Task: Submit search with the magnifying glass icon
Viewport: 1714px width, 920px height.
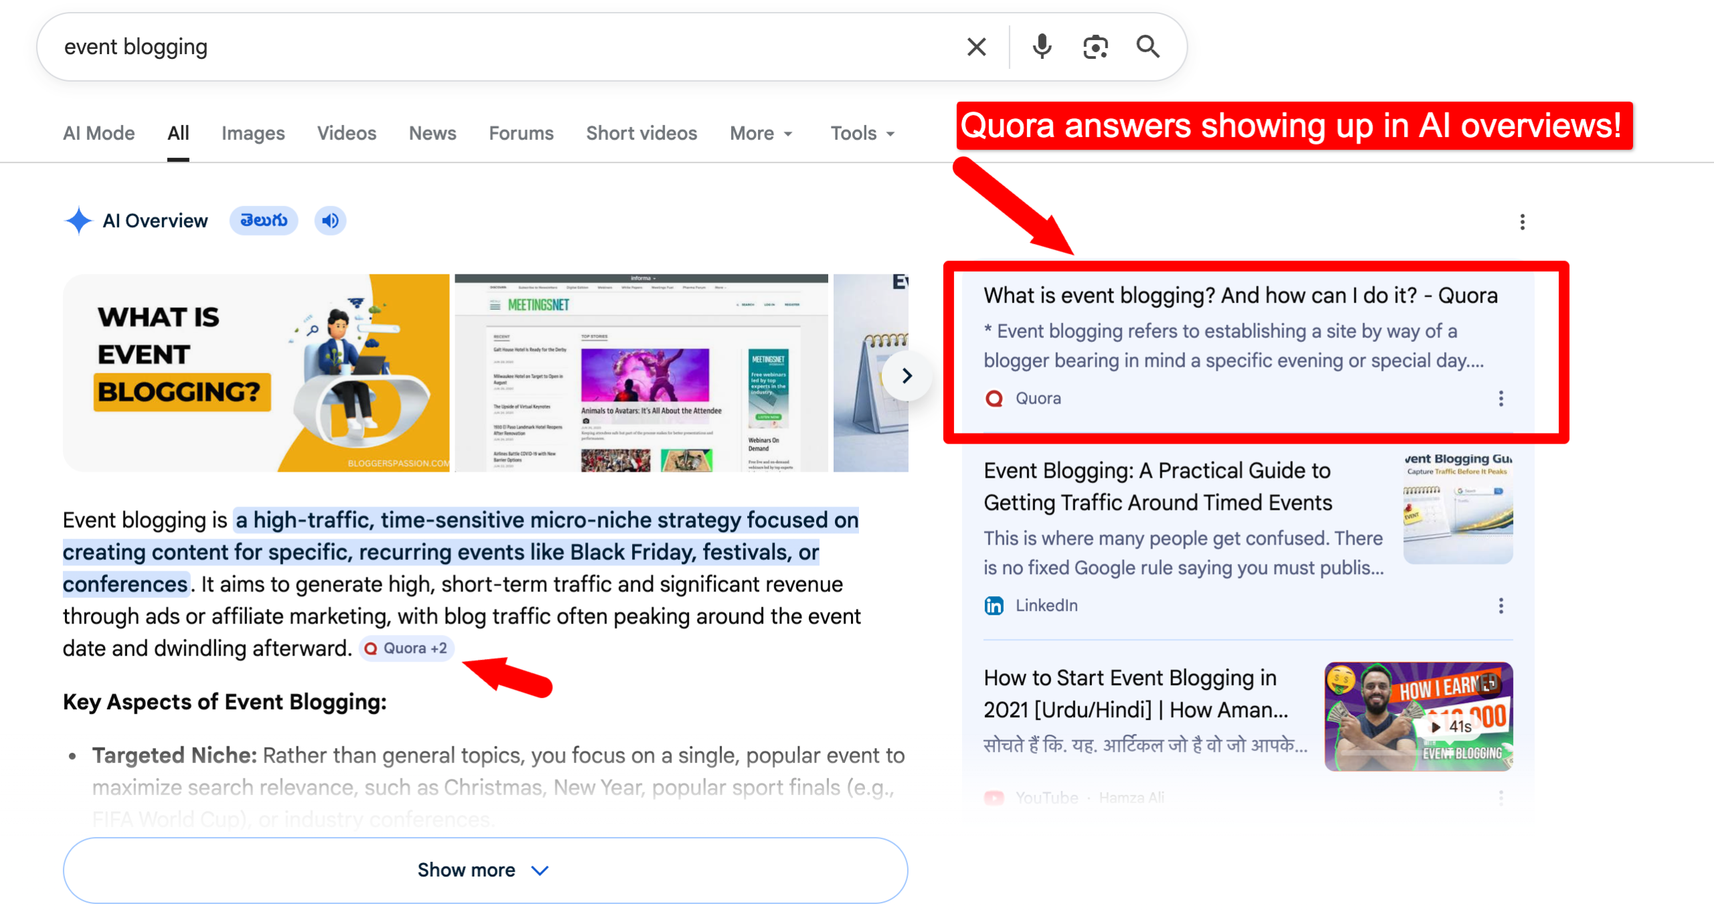Action: click(1148, 47)
